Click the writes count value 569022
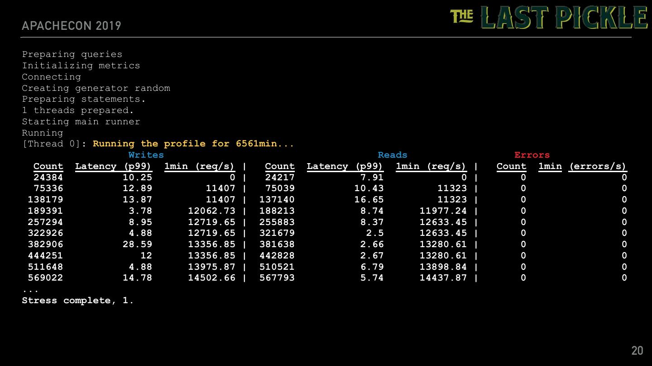The height and width of the screenshot is (366, 652). coord(45,278)
